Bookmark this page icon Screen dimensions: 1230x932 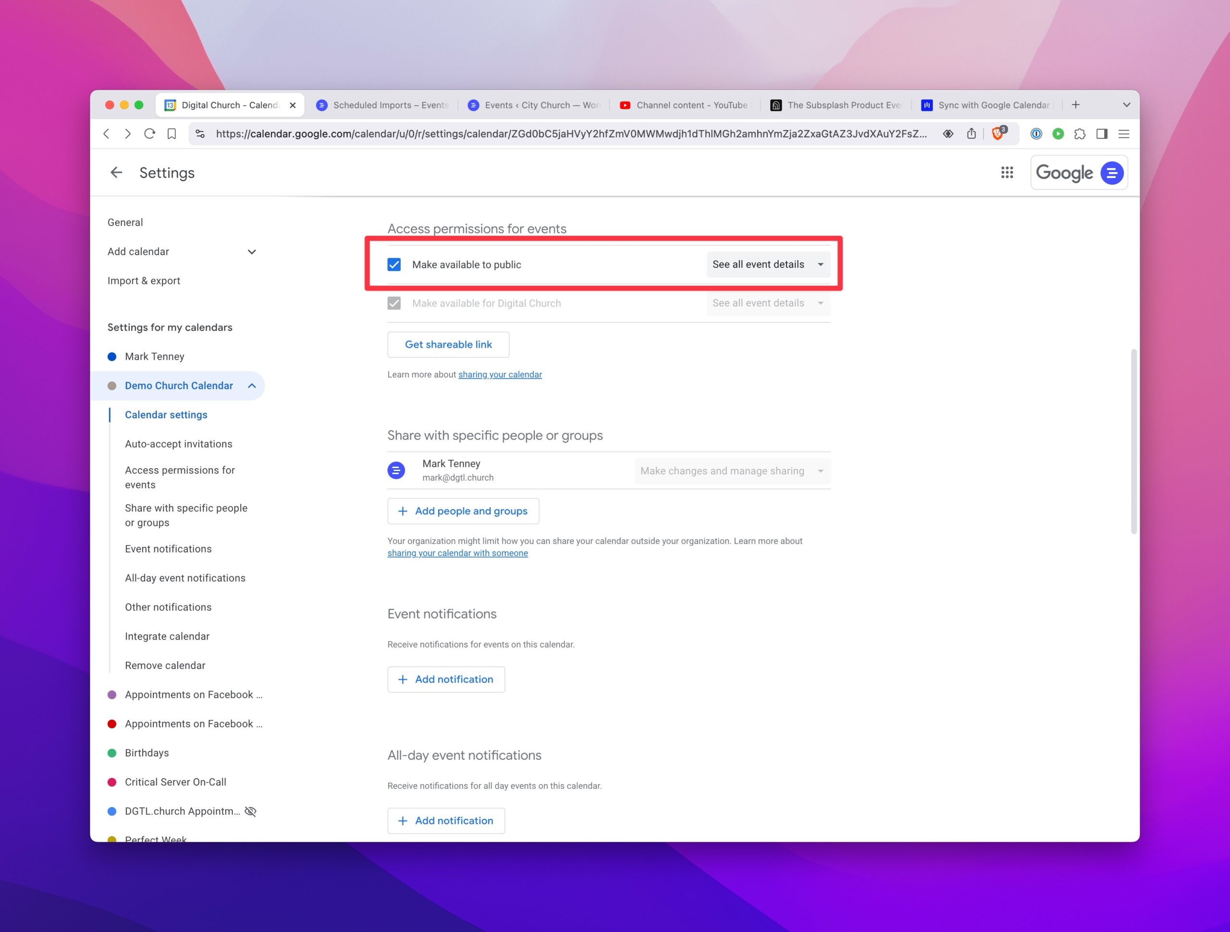(x=172, y=134)
